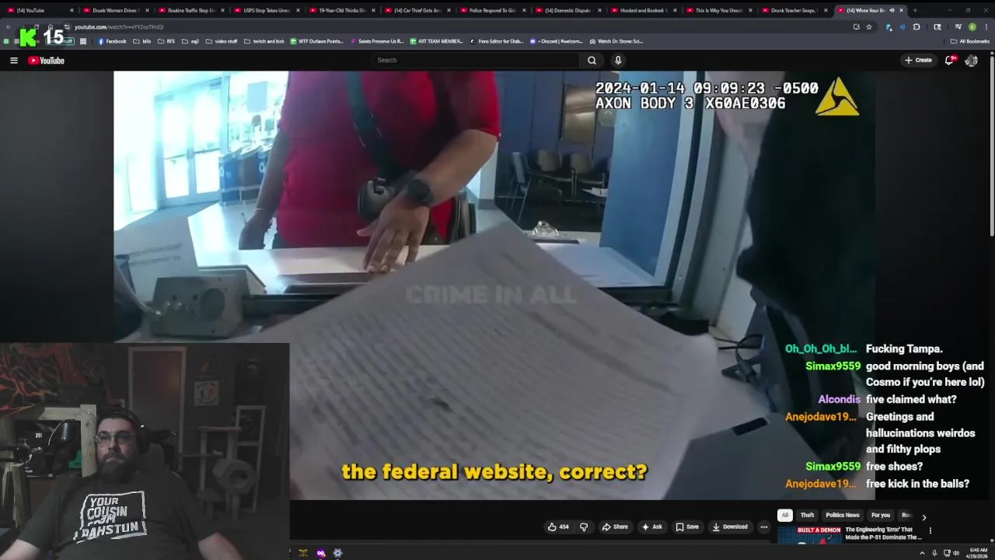Open the taskbar clock and date

(979, 553)
